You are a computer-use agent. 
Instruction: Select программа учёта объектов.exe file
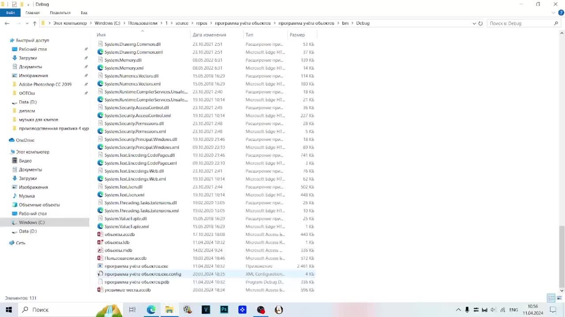coord(136,266)
